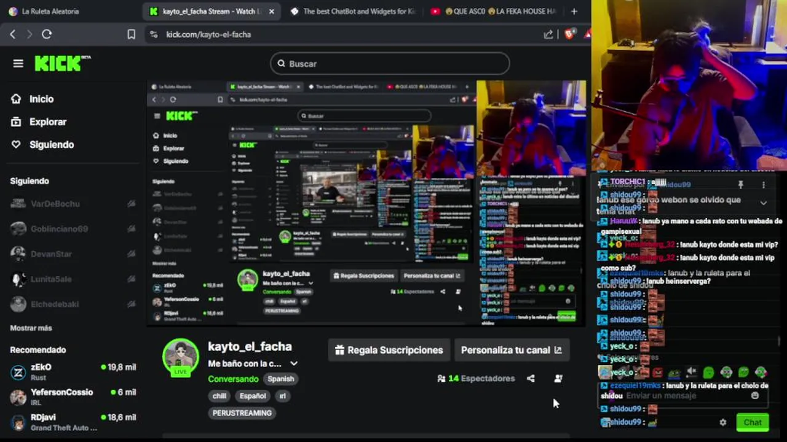Open a new browser tab
787x442 pixels.
(574, 11)
